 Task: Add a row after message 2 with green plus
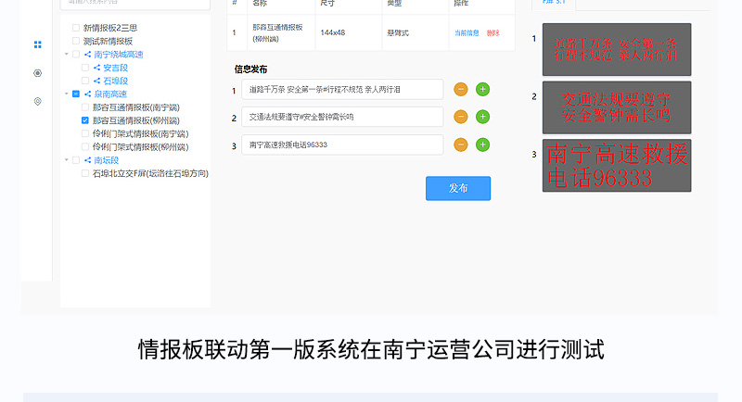(x=482, y=118)
